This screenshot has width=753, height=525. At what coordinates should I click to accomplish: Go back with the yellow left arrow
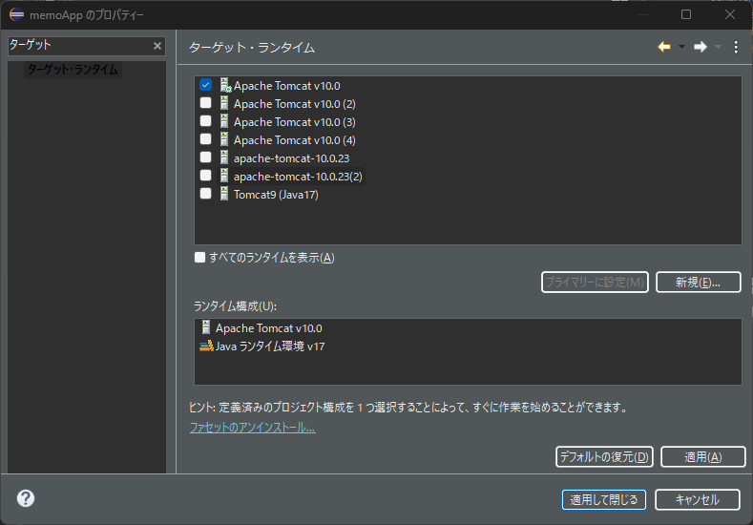(x=664, y=47)
